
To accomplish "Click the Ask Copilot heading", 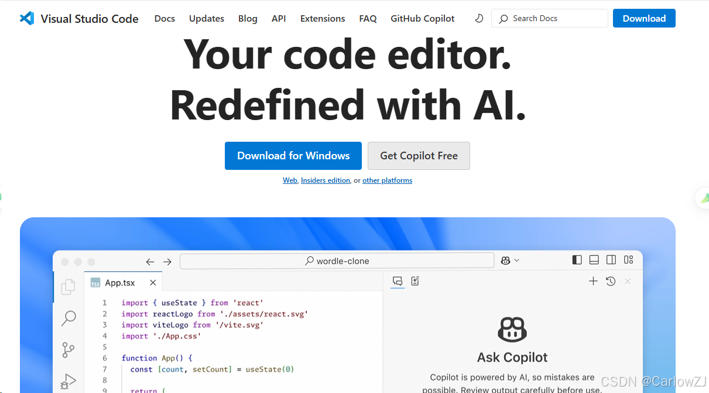I will 512,357.
